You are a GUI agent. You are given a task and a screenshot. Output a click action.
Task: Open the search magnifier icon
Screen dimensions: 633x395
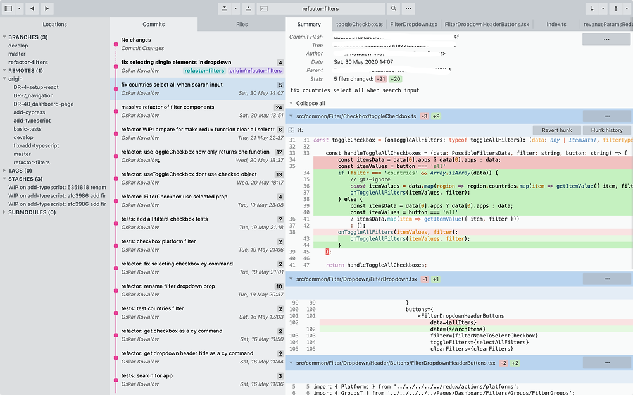(394, 8)
